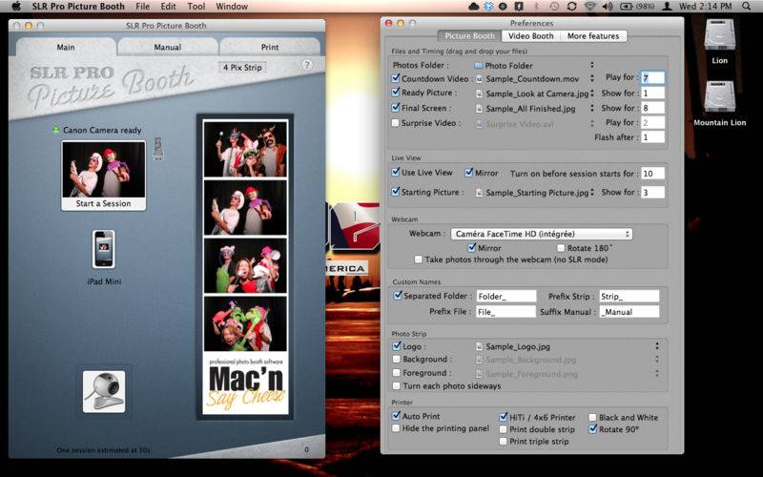Viewport: 763px width, 477px height.
Task: Click the webcam icon in main window
Action: pyautogui.click(x=104, y=391)
